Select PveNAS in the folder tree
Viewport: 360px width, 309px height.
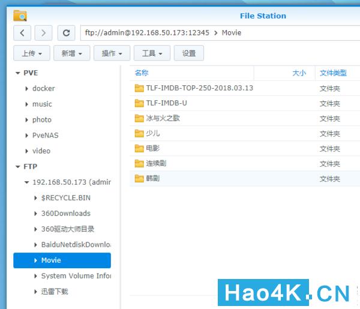(46, 135)
